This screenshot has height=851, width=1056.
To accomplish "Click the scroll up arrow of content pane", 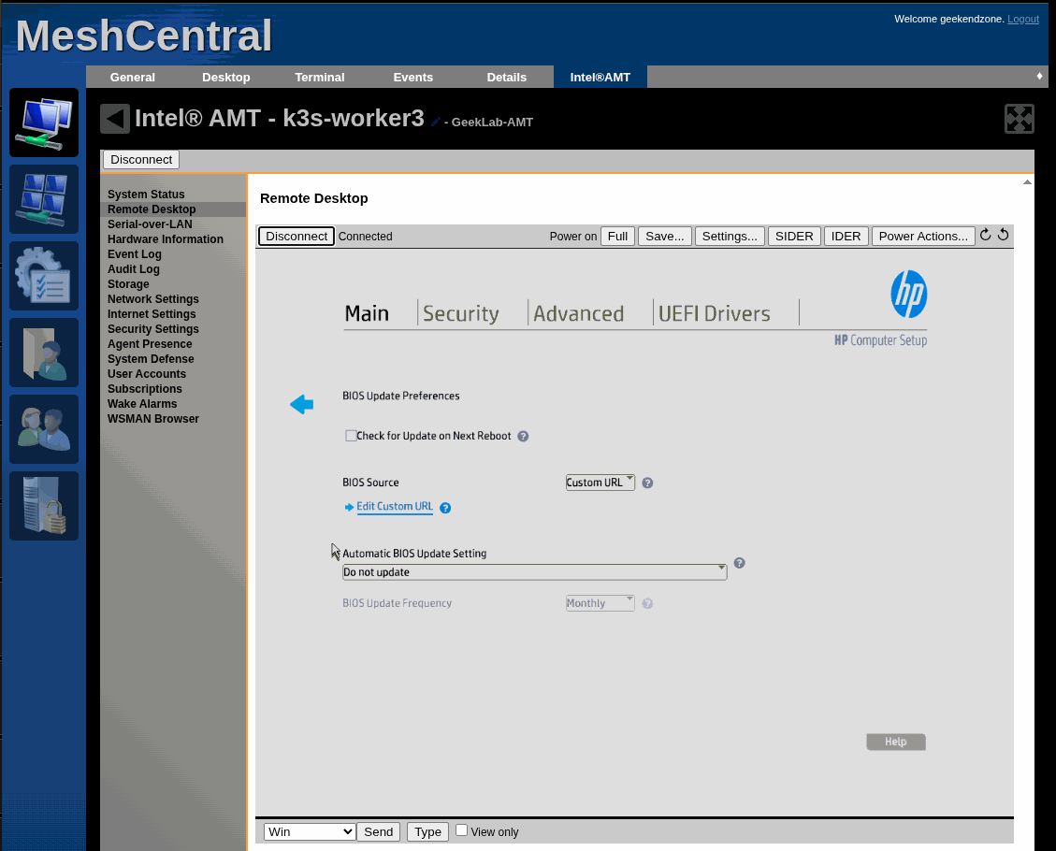I will [x=1027, y=182].
